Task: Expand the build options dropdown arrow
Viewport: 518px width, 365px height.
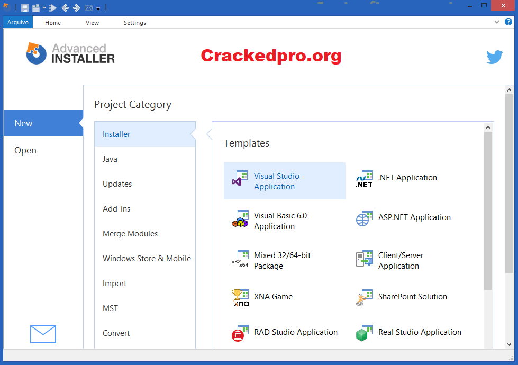Action: [x=44, y=8]
